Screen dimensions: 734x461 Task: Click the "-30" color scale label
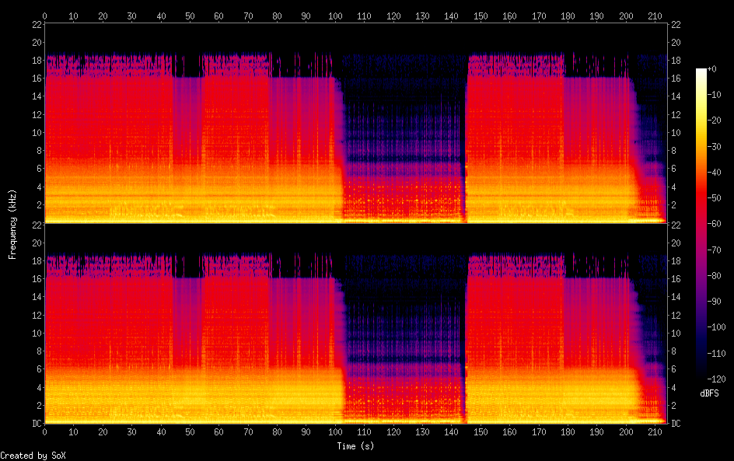715,146
